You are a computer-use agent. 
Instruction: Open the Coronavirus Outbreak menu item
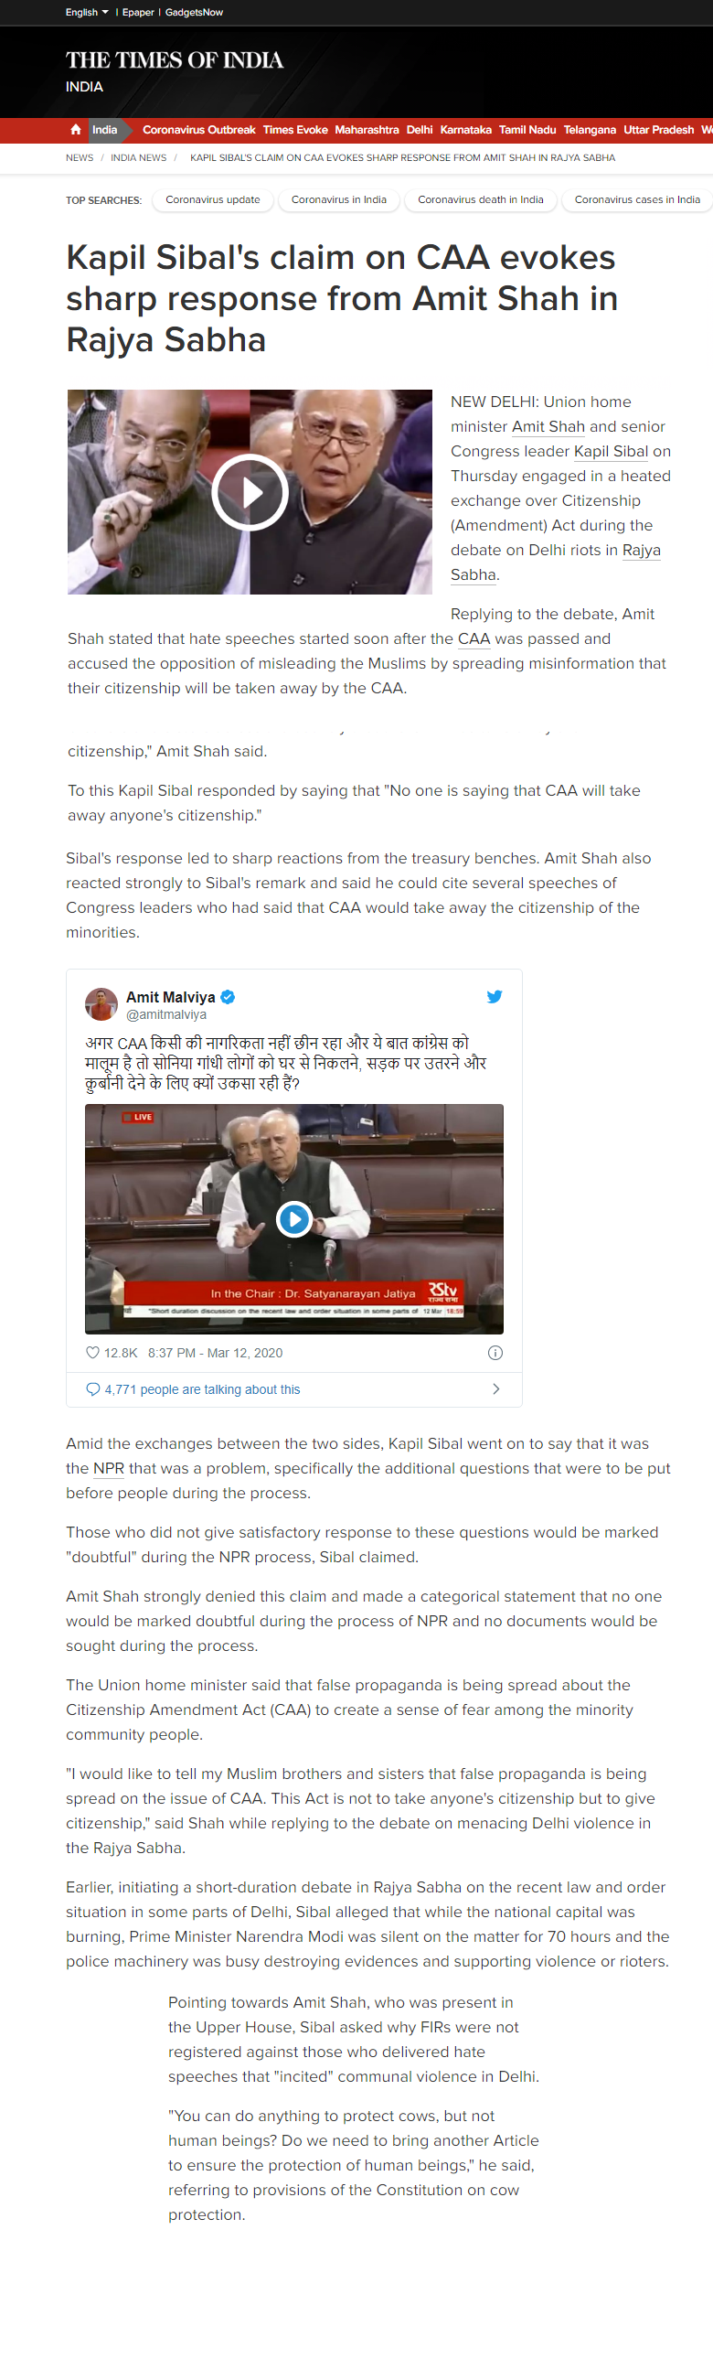(198, 130)
